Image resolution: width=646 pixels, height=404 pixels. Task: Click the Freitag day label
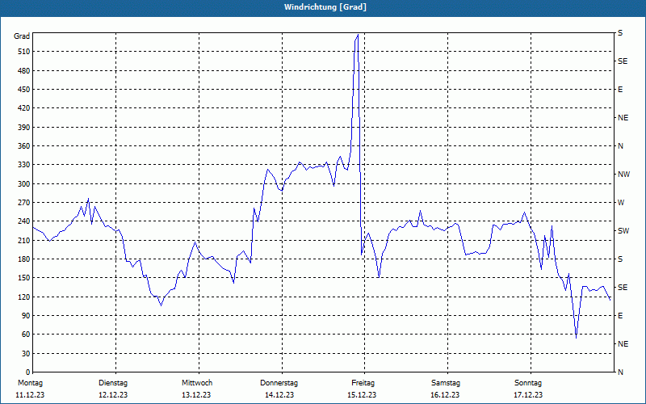(363, 383)
